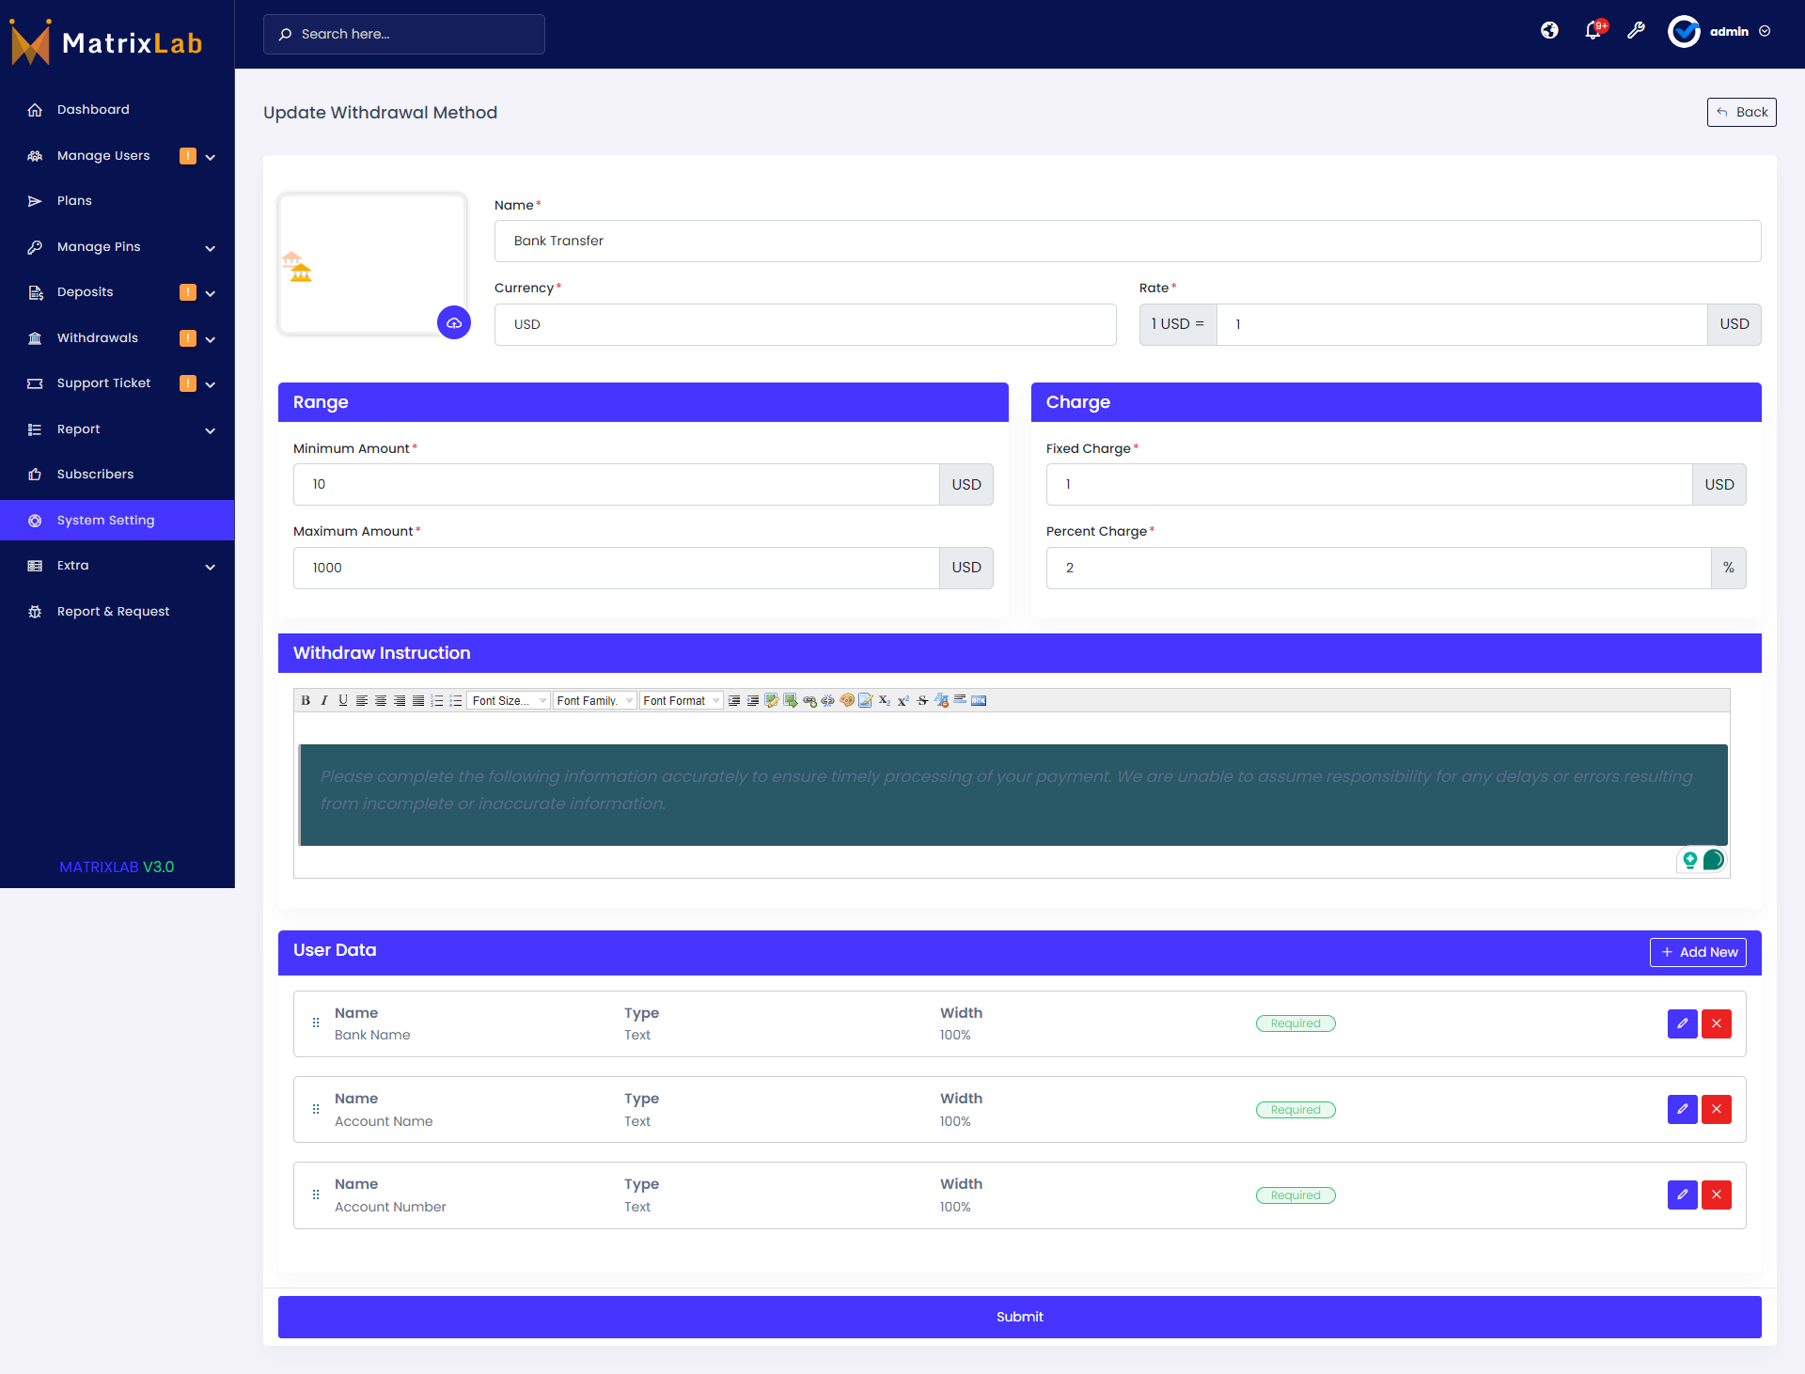Open the notifications bell with 9+ badge
The height and width of the screenshot is (1374, 1805).
point(1592,31)
